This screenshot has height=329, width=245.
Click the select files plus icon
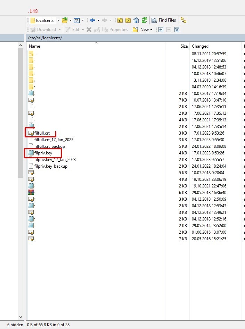[x=161, y=30]
